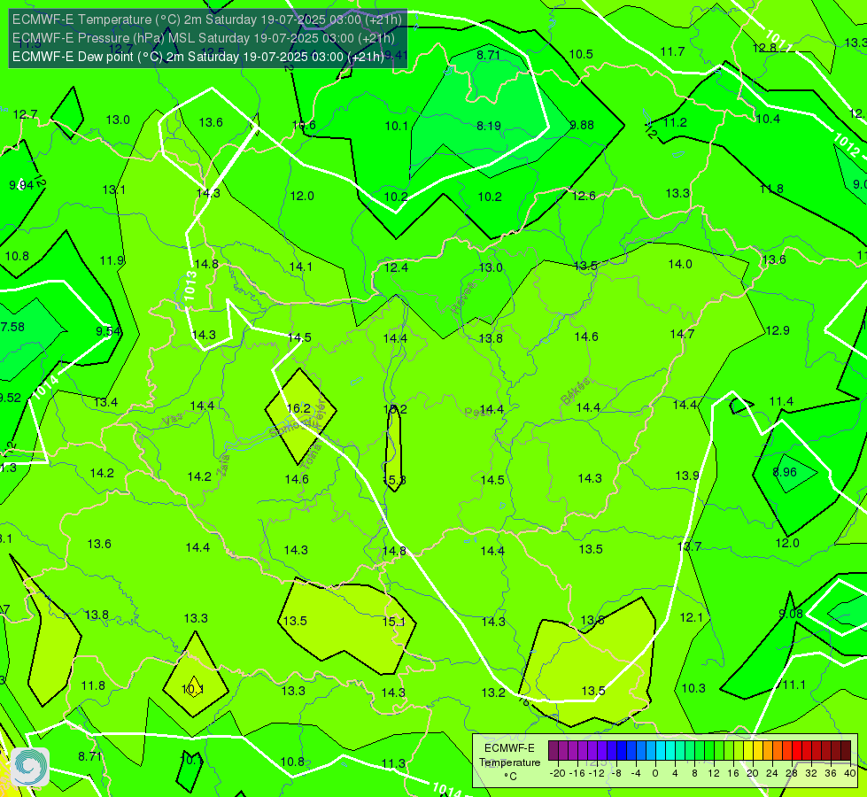Select the ECMWF-E Pressure MSL layer title
The width and height of the screenshot is (867, 797).
[x=204, y=38]
